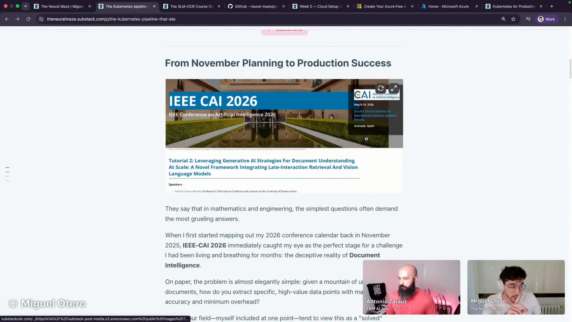The image size is (572, 322).
Task: Close the GitHub neural-maze tab
Action: [x=284, y=6]
